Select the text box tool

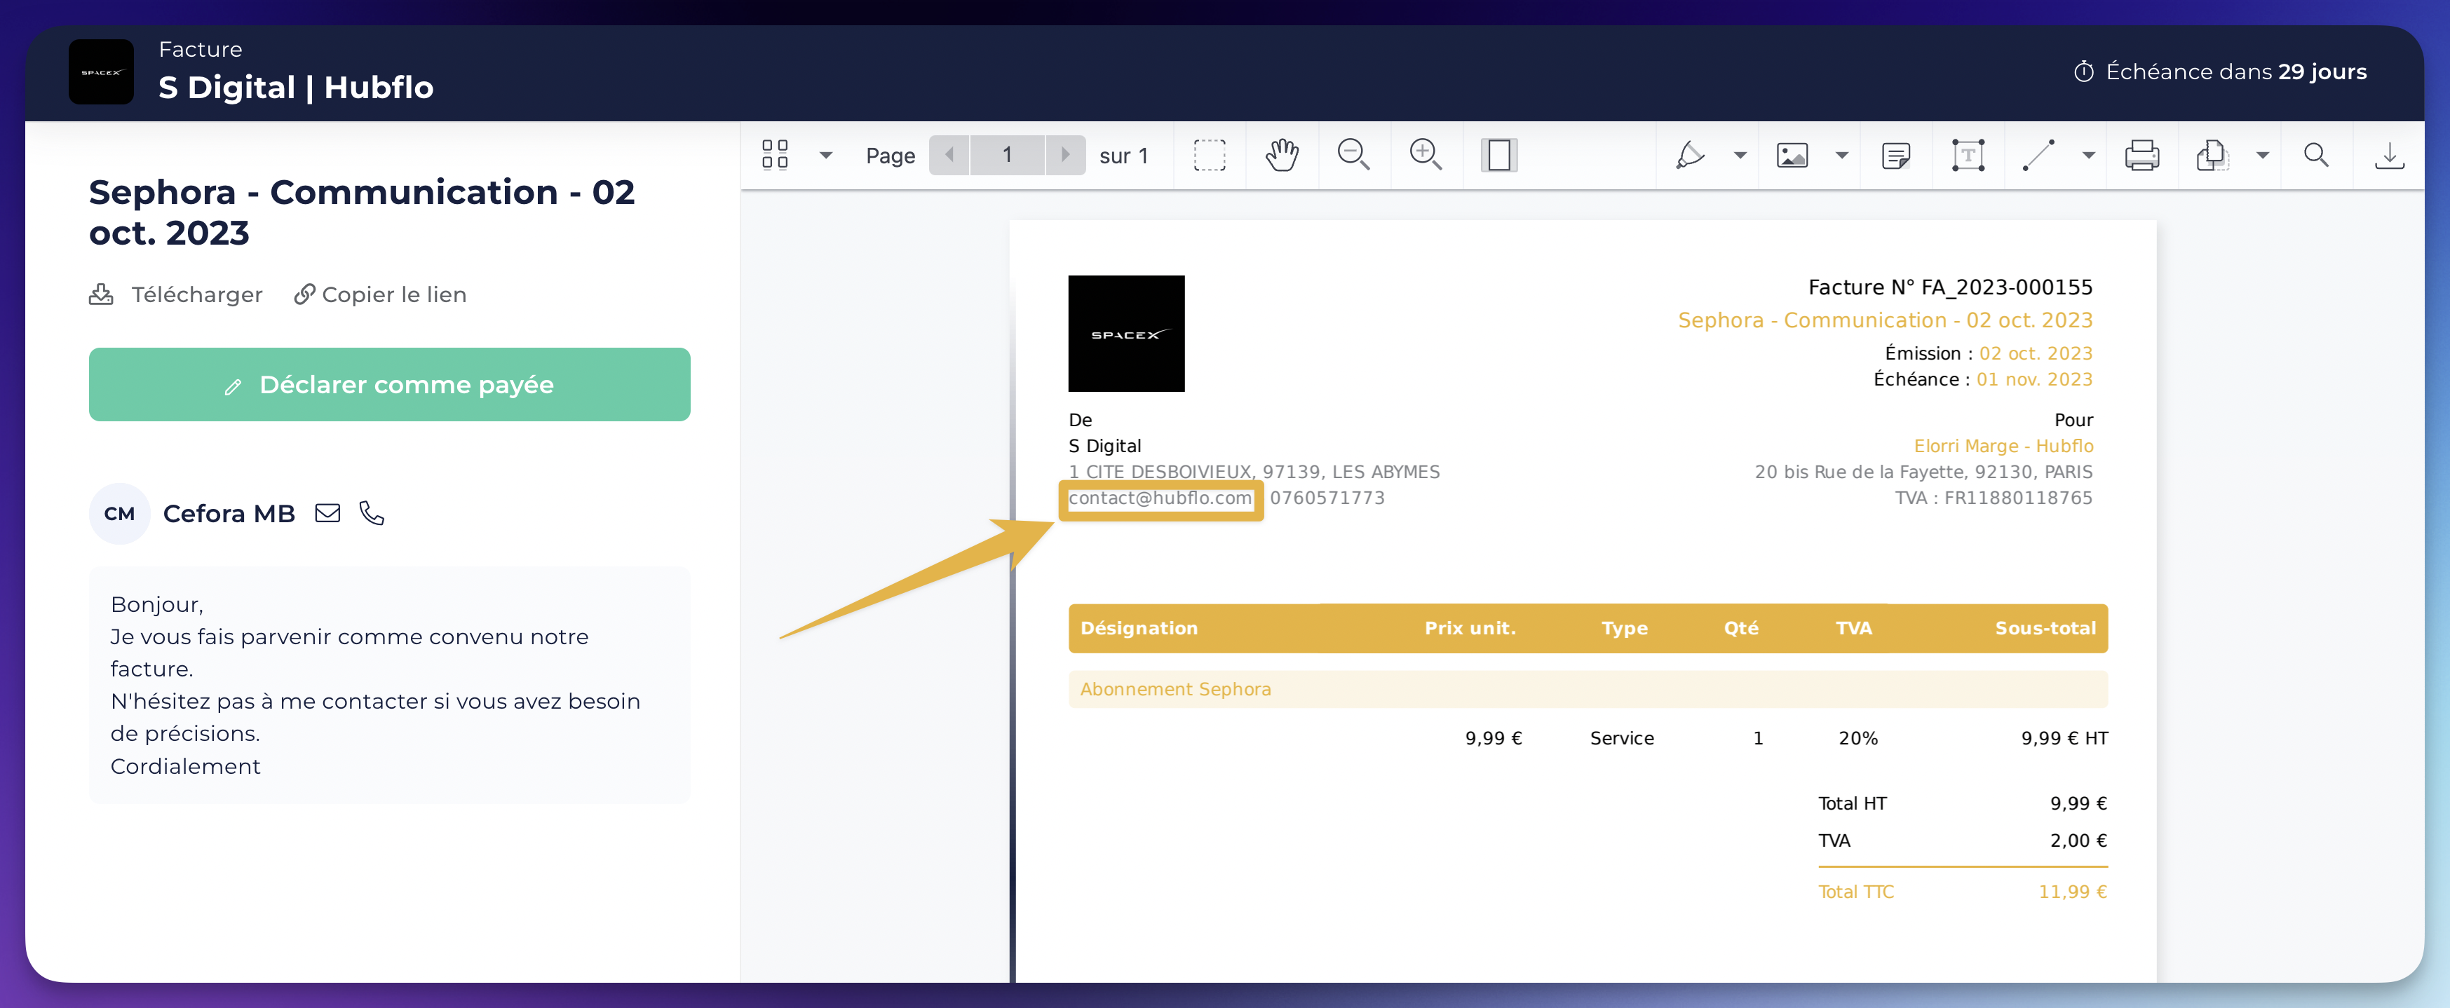pos(1968,155)
